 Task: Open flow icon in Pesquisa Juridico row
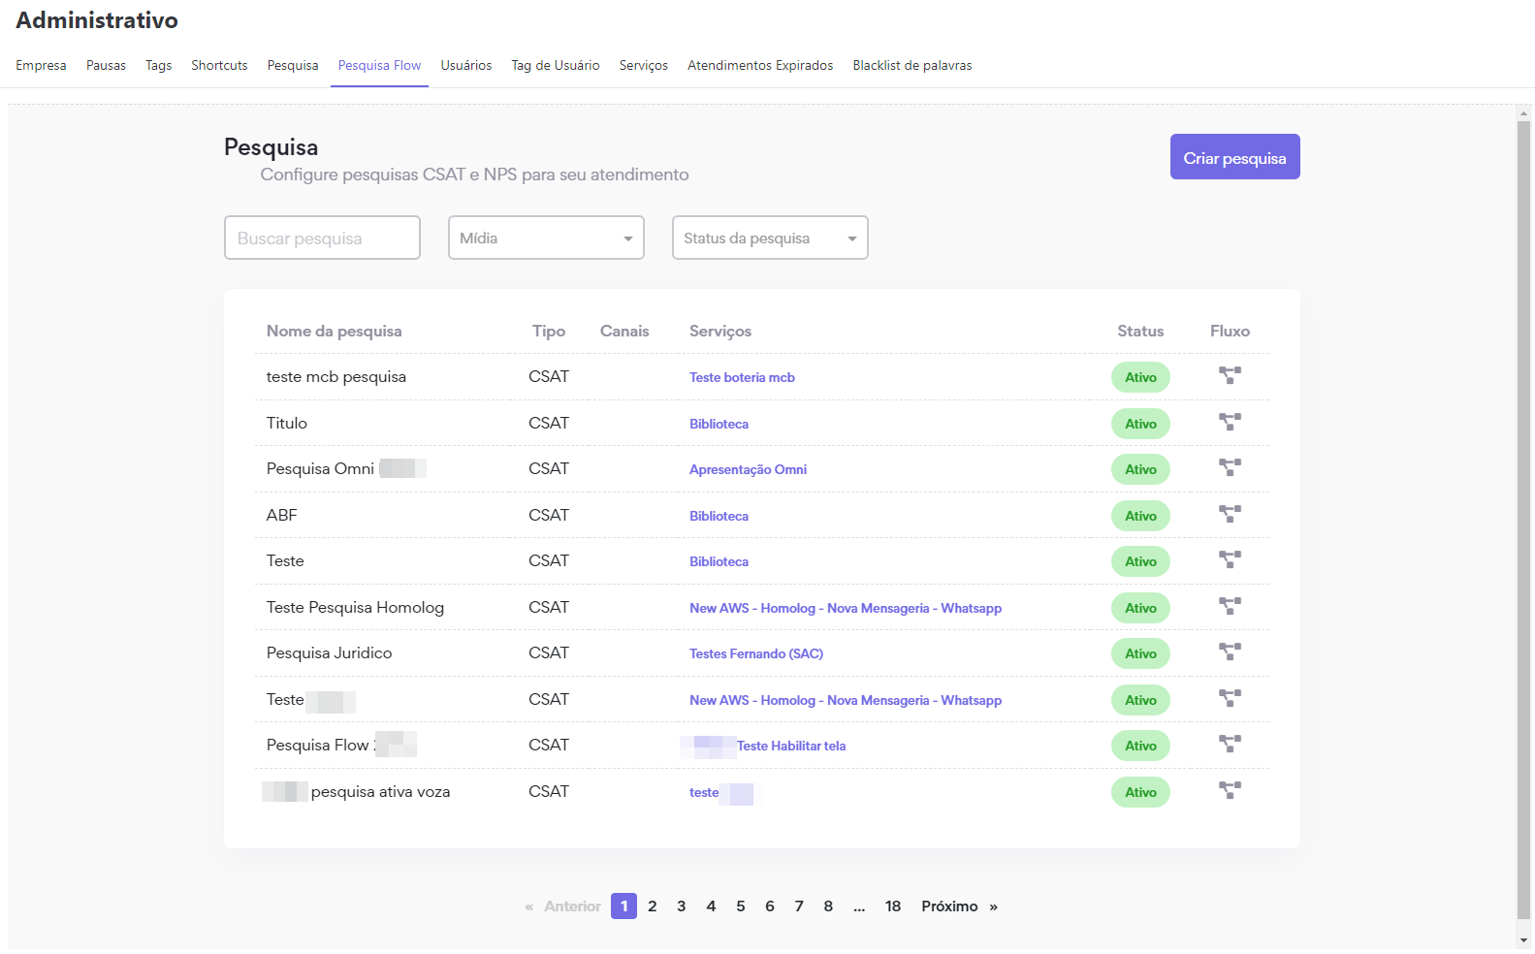(1230, 652)
